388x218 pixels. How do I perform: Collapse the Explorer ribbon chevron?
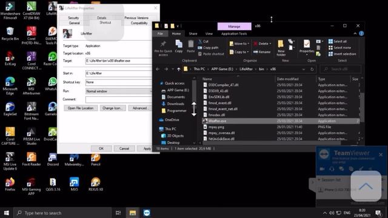click(x=355, y=33)
